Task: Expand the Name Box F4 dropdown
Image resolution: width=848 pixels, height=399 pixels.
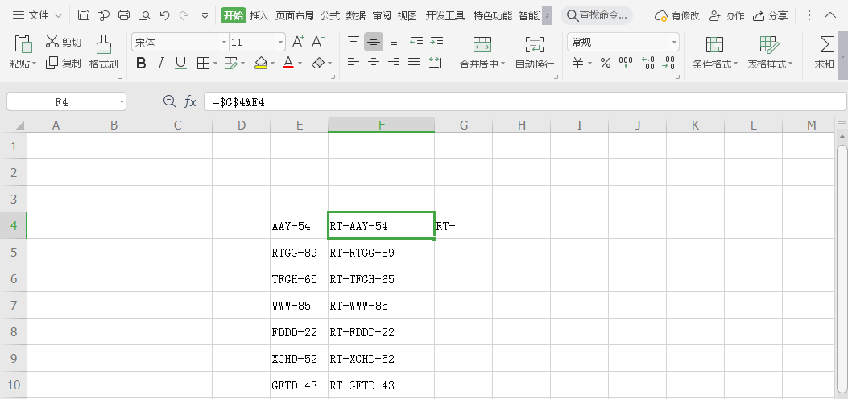Action: 122,101
